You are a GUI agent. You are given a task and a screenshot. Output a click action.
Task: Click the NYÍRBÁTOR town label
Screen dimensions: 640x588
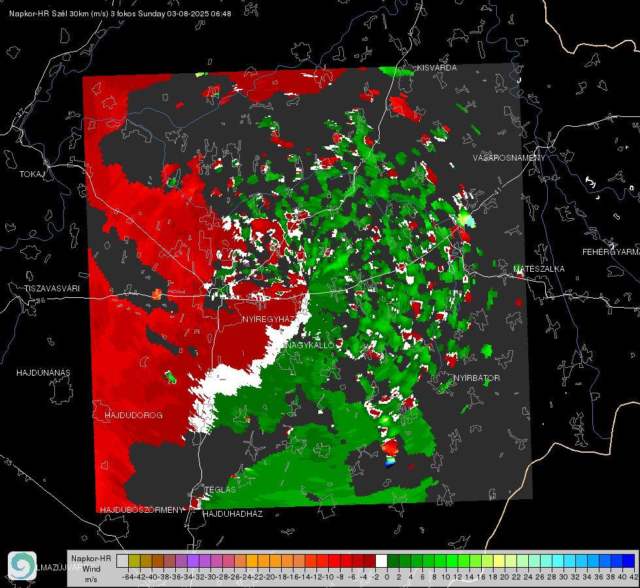coord(477,378)
